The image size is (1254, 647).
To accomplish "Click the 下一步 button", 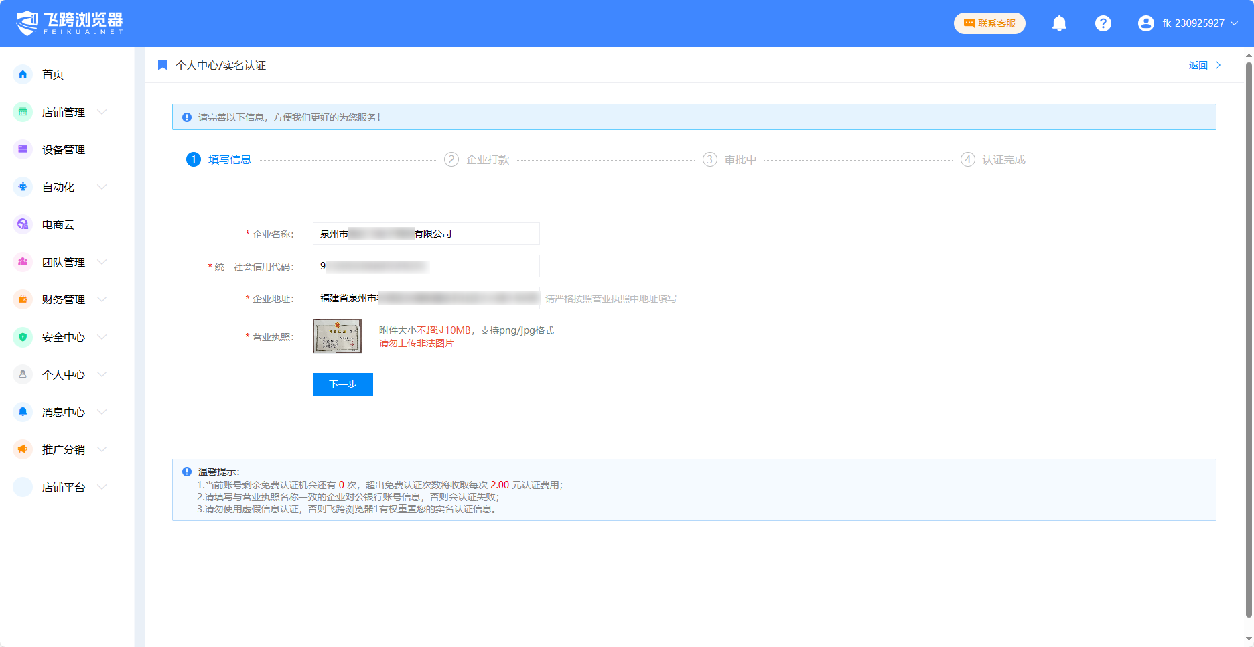I will (x=342, y=384).
